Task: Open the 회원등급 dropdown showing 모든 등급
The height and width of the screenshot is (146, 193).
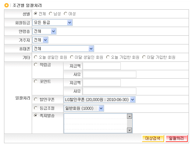Action: [52, 22]
